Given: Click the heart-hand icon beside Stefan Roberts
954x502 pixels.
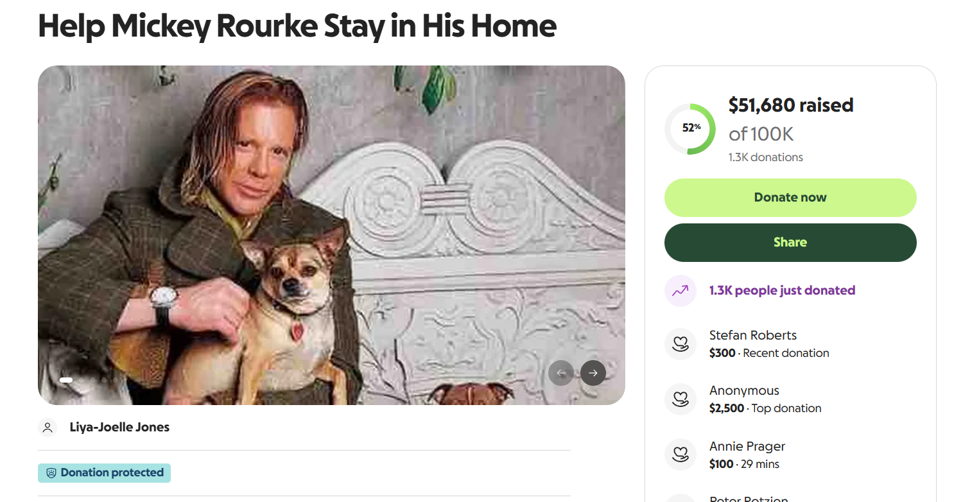Looking at the screenshot, I should pyautogui.click(x=680, y=344).
